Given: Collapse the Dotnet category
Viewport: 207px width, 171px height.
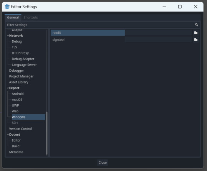Looking at the screenshot, I should click(x=8, y=135).
